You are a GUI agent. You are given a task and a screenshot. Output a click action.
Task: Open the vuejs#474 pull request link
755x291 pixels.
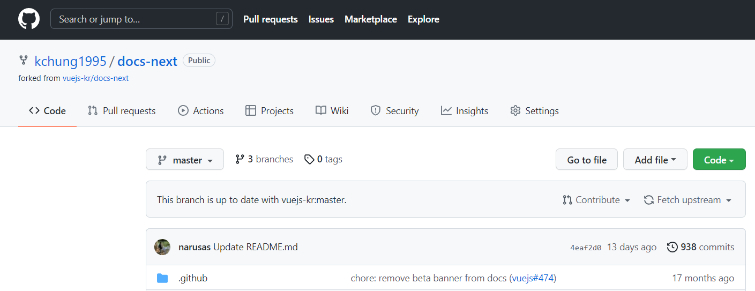click(x=533, y=278)
